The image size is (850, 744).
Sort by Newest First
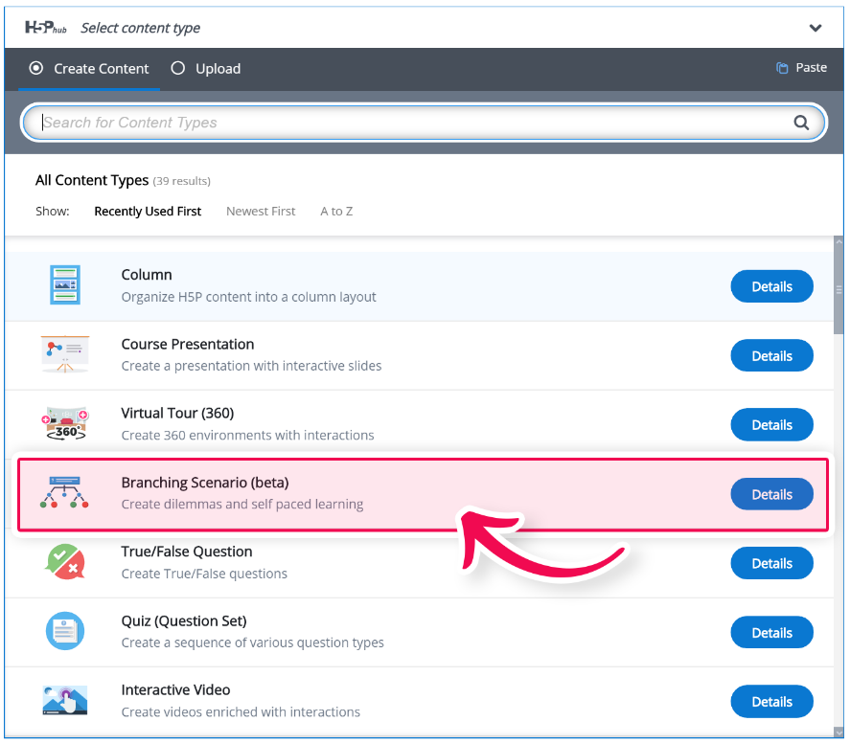[x=261, y=212]
